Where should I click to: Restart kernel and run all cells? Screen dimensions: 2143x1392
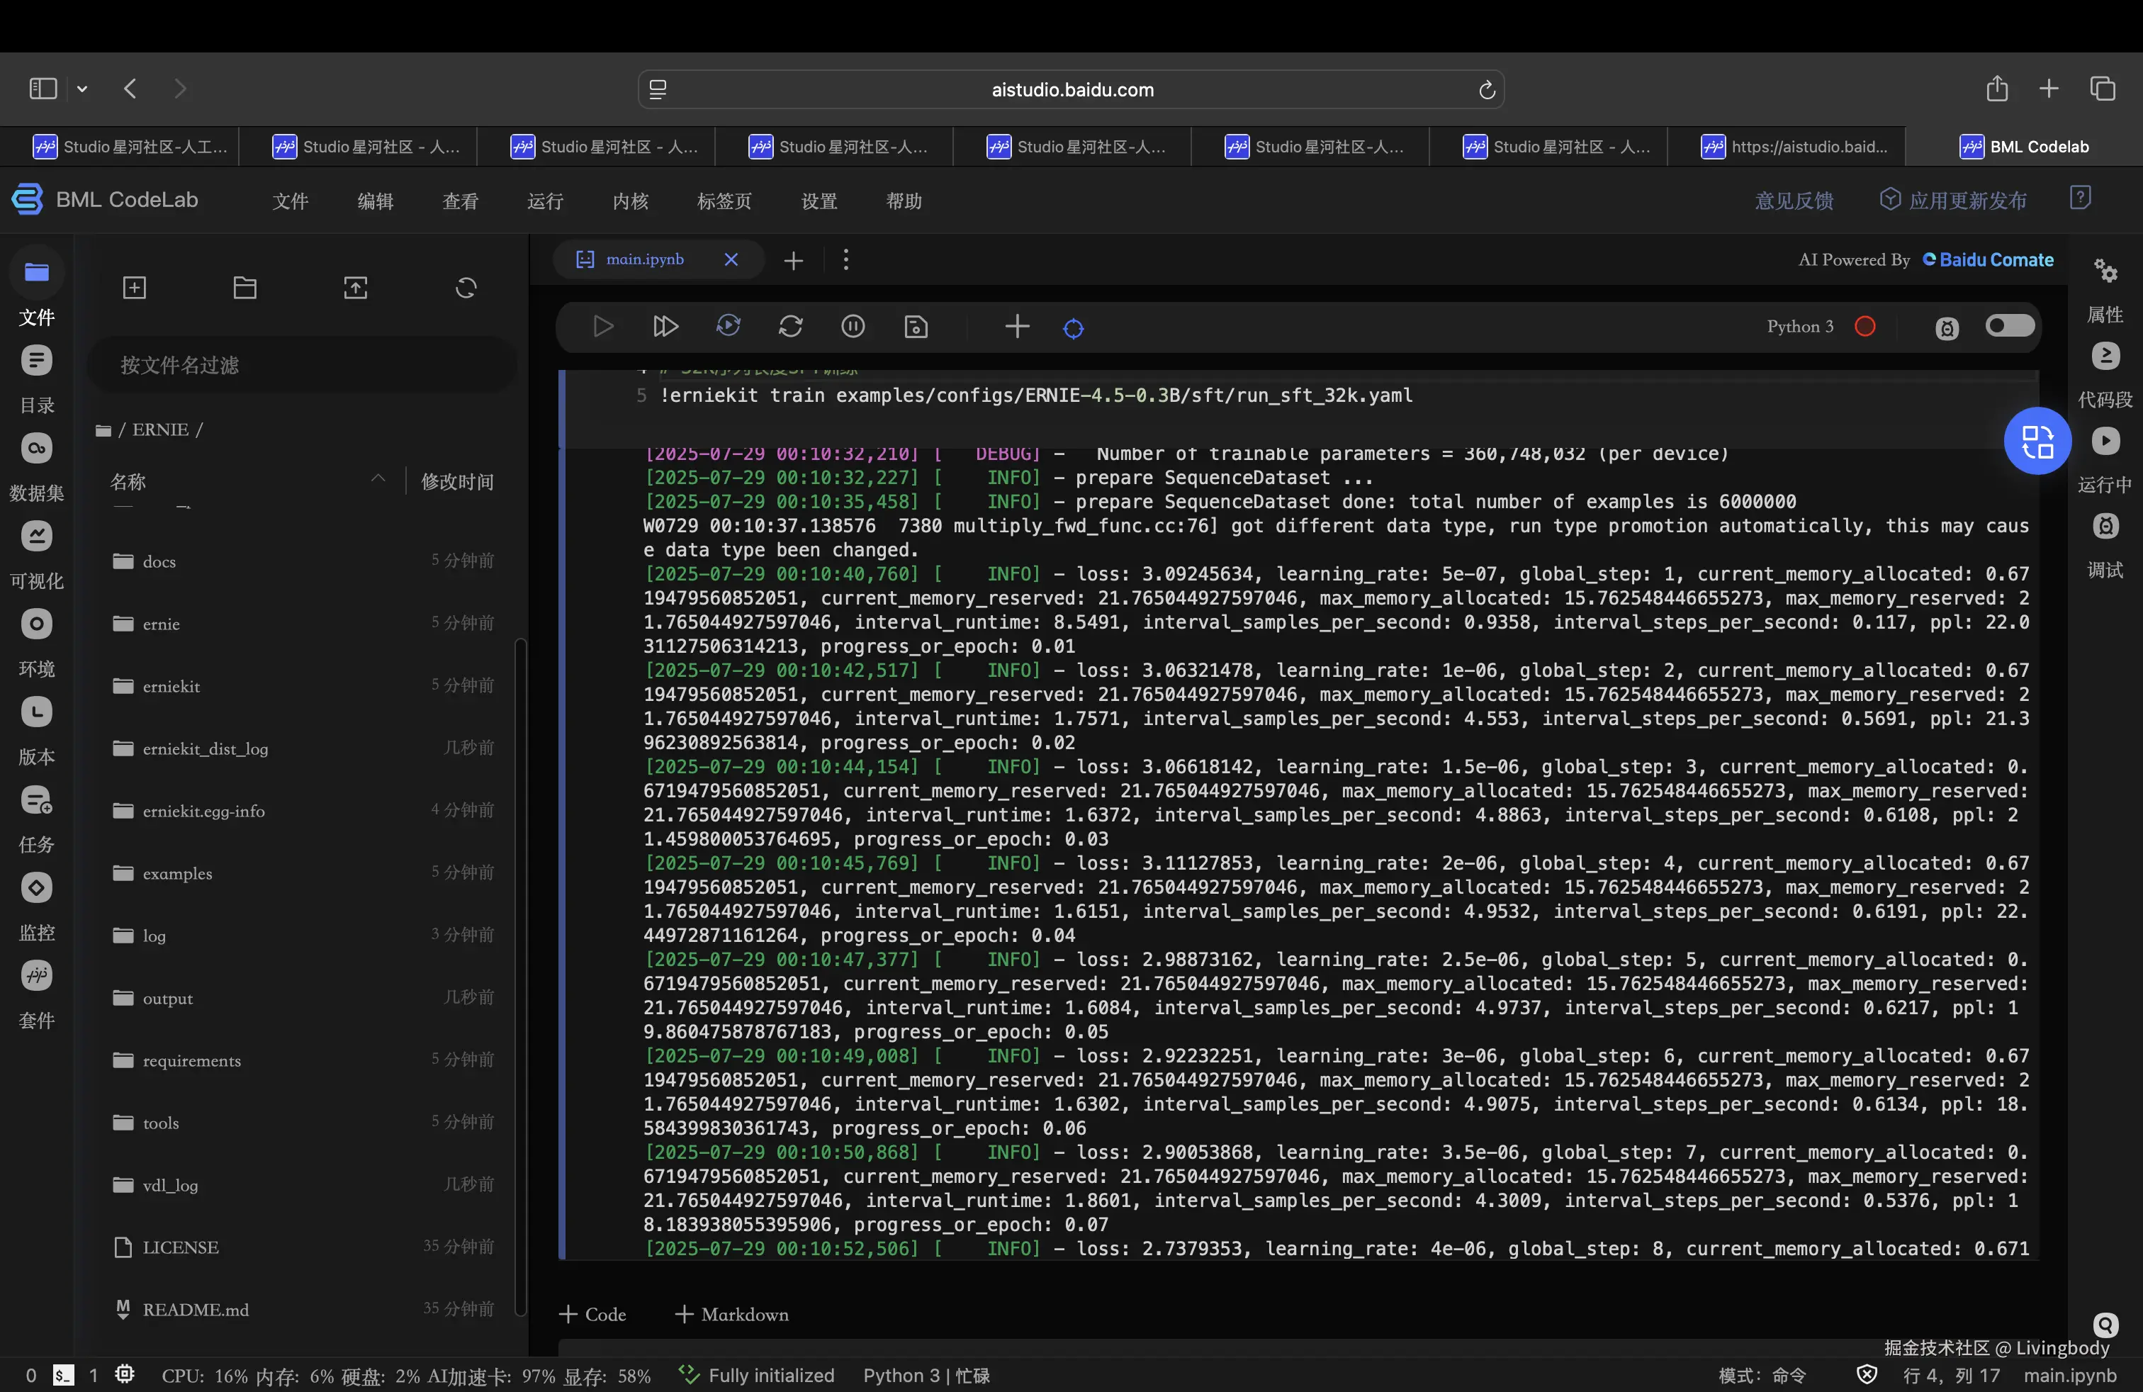coord(729,327)
